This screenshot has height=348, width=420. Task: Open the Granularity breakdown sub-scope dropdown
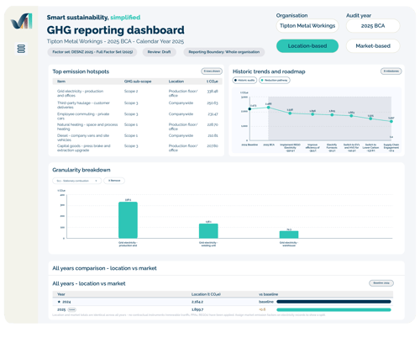(77, 181)
